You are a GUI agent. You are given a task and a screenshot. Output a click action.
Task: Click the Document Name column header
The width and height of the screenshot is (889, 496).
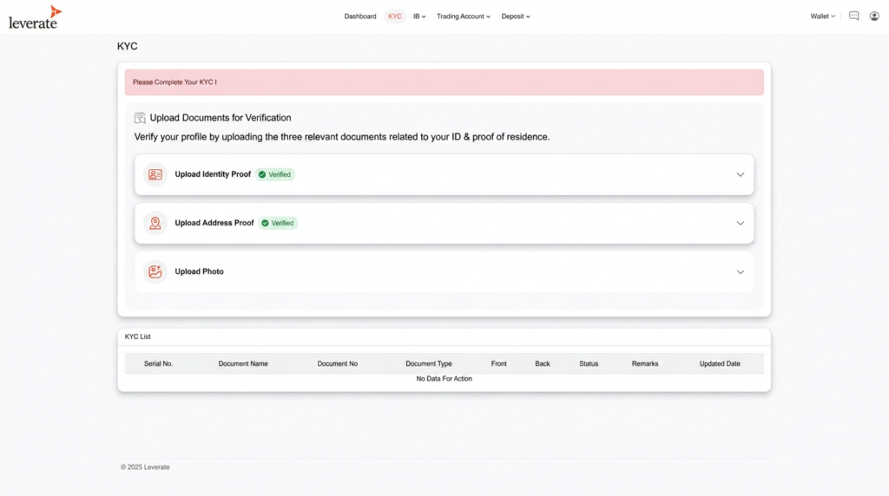coord(243,363)
